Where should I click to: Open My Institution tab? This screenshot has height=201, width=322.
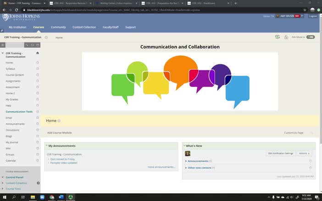[17, 27]
